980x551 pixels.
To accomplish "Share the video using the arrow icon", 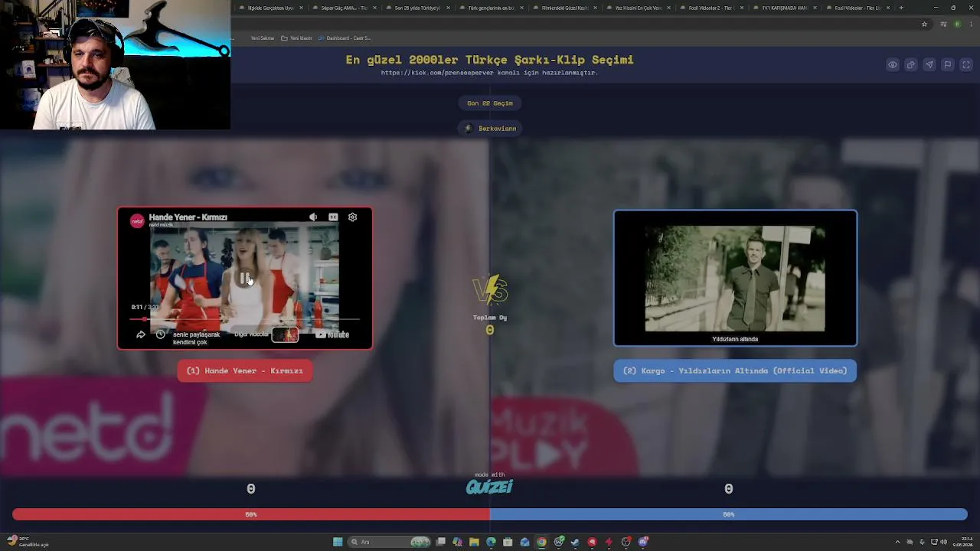I will 141,334.
